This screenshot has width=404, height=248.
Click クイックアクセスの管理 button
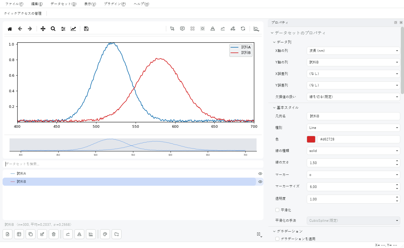(x=23, y=14)
